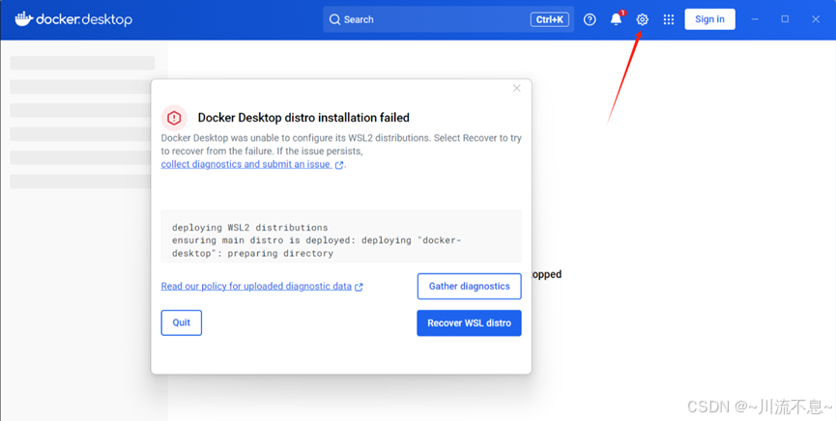Click Recover WSL distro button
The image size is (836, 421).
tap(469, 323)
